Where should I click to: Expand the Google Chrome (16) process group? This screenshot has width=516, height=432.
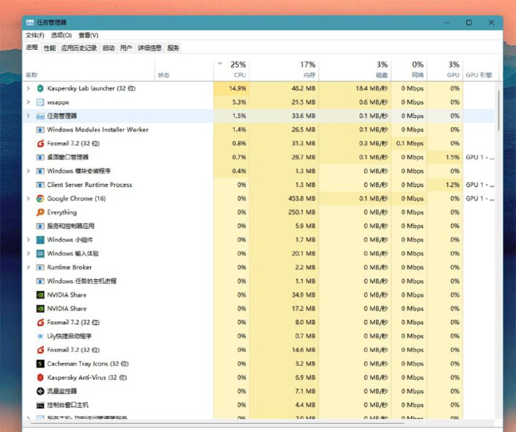coord(28,198)
